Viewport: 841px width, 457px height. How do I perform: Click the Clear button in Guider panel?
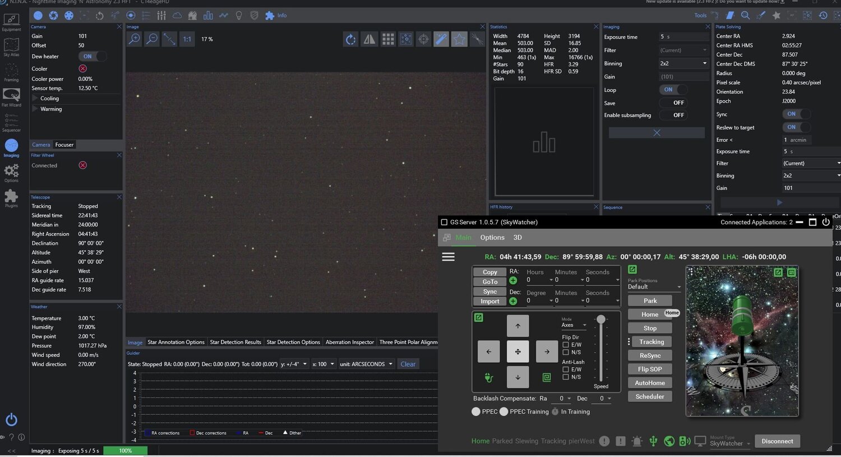pos(408,364)
